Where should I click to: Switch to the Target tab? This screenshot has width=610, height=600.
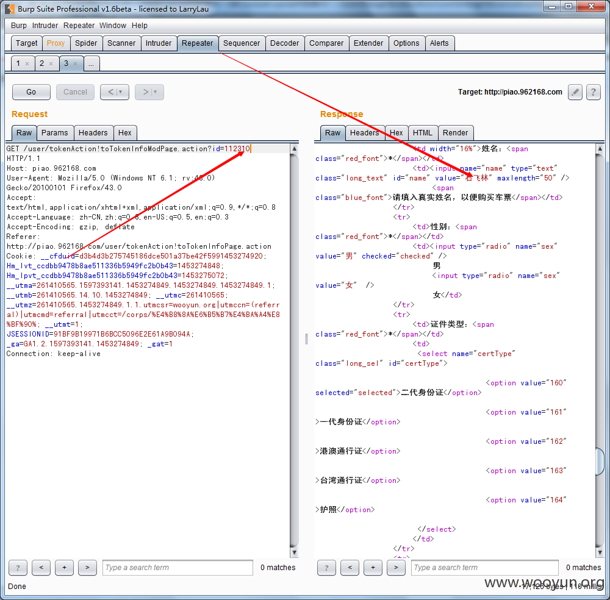26,43
